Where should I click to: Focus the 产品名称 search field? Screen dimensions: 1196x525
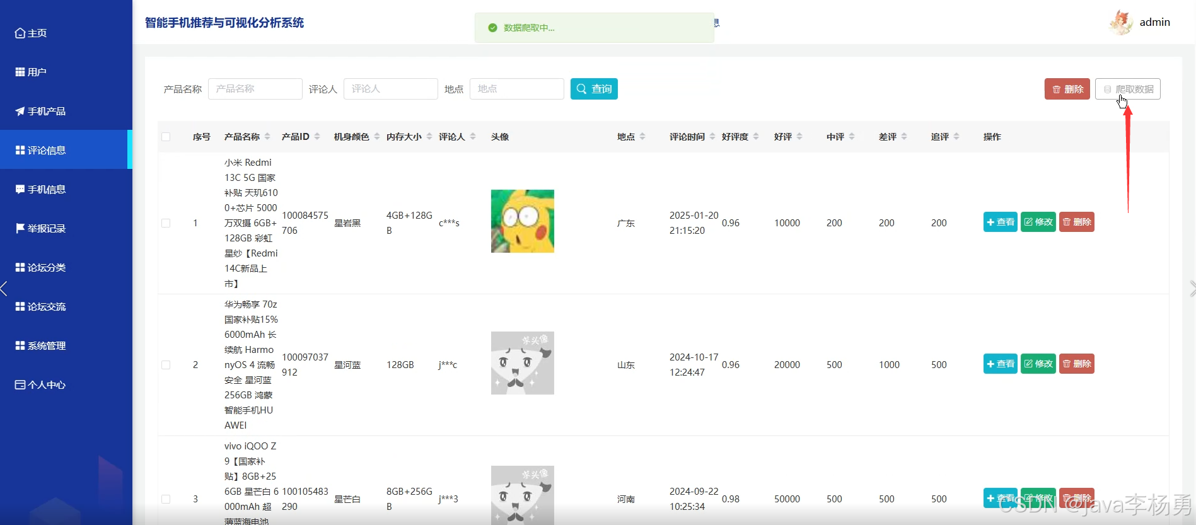coord(255,89)
